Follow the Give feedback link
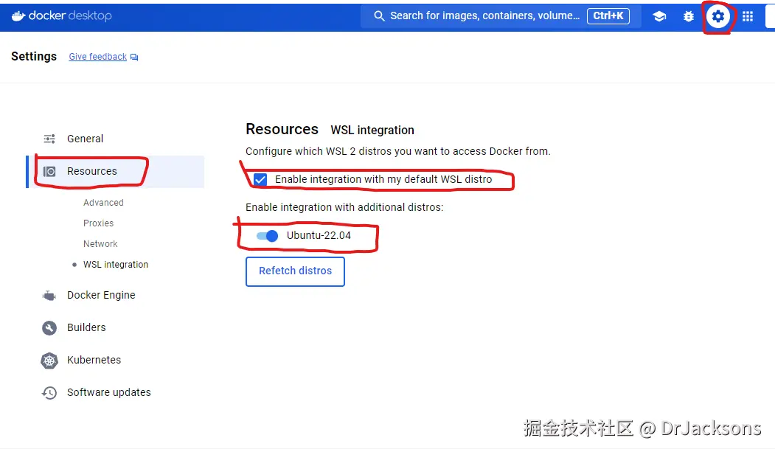 coord(98,57)
